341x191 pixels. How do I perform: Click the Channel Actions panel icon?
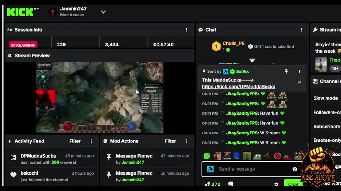[x=315, y=81]
